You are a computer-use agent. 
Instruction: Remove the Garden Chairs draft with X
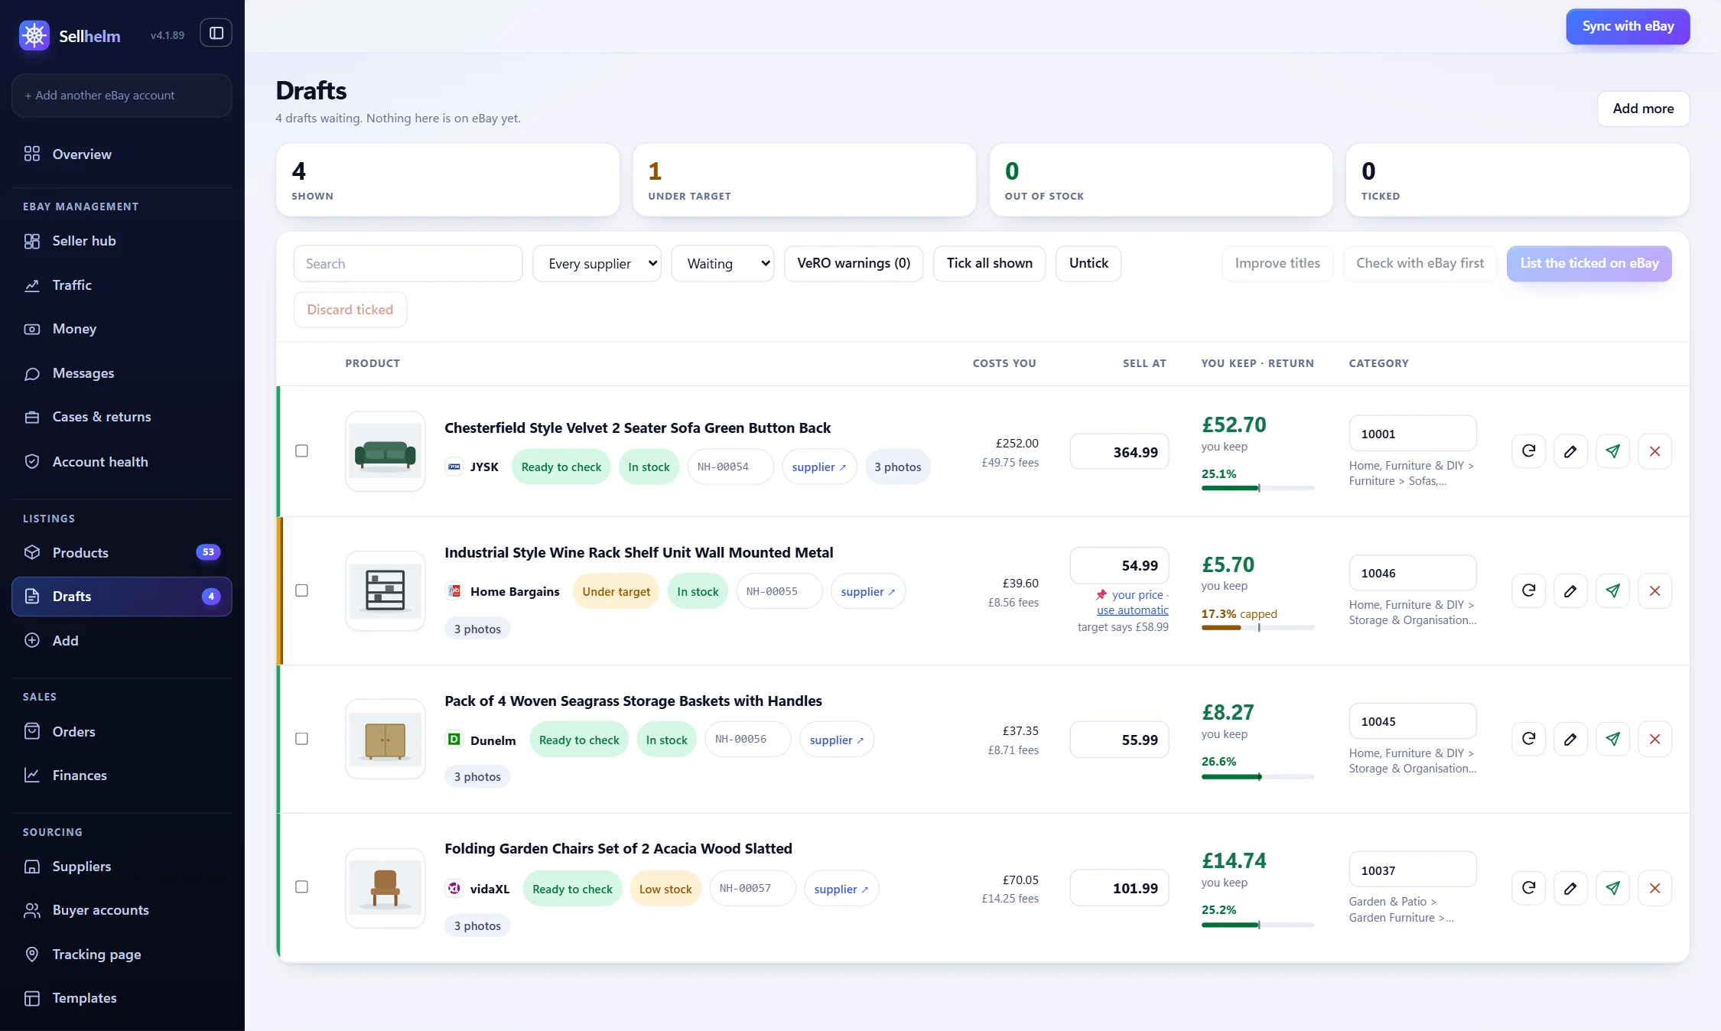1654,888
